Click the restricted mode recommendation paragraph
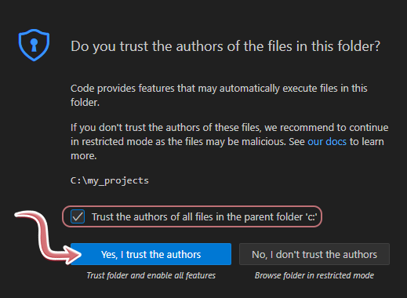The height and width of the screenshot is (298, 407). coord(230,142)
